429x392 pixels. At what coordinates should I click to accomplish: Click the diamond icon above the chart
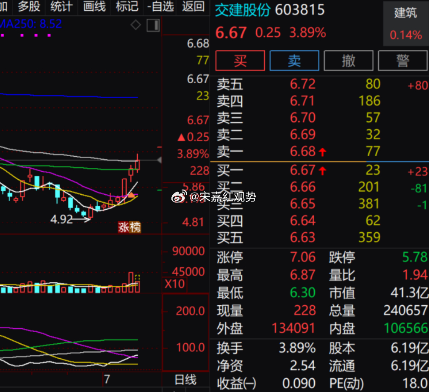(136, 25)
